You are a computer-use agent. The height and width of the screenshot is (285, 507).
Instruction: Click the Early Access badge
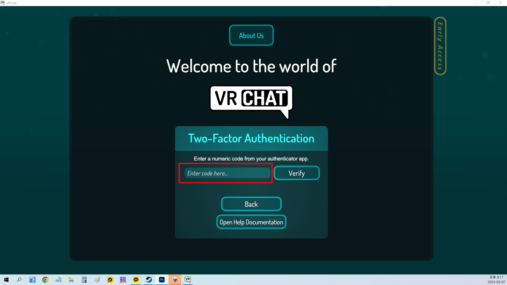440,46
